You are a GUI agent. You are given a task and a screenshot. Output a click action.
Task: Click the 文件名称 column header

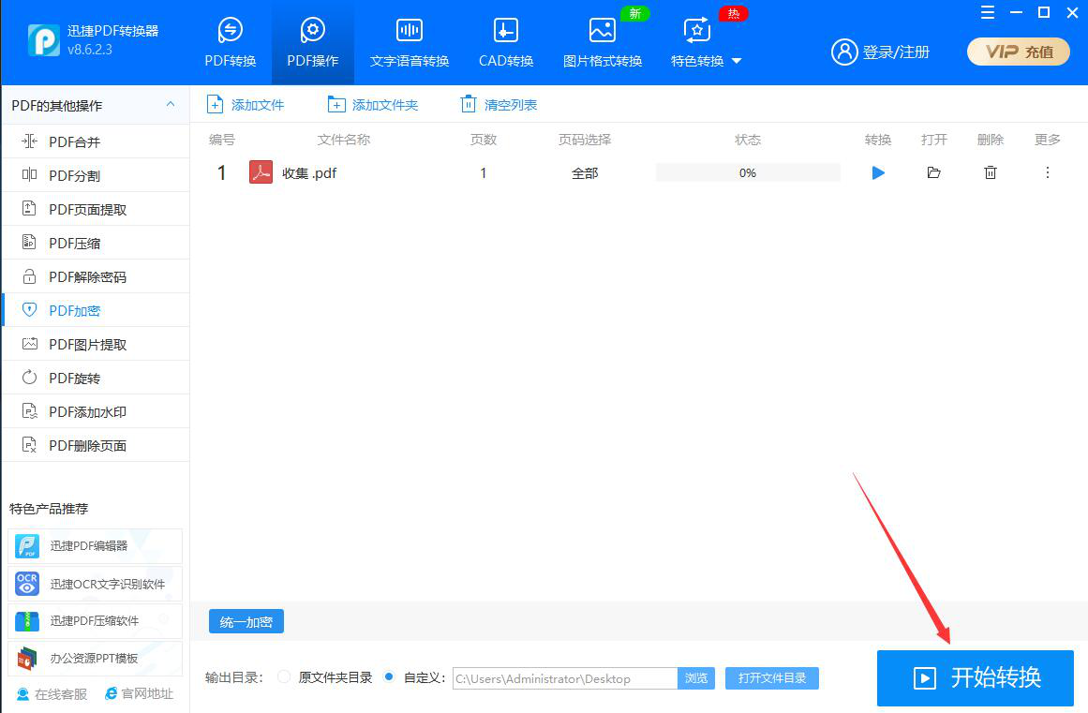tap(344, 140)
